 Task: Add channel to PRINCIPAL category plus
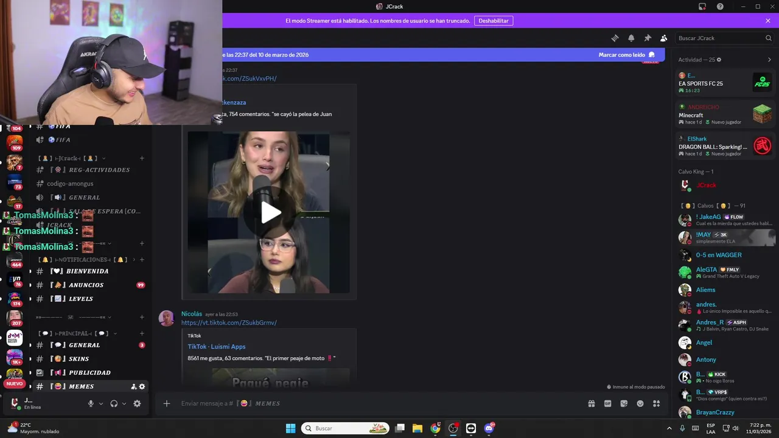(142, 333)
